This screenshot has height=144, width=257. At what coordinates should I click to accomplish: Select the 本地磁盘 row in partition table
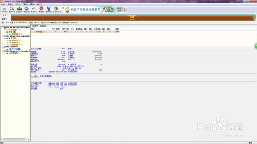pos(75,32)
